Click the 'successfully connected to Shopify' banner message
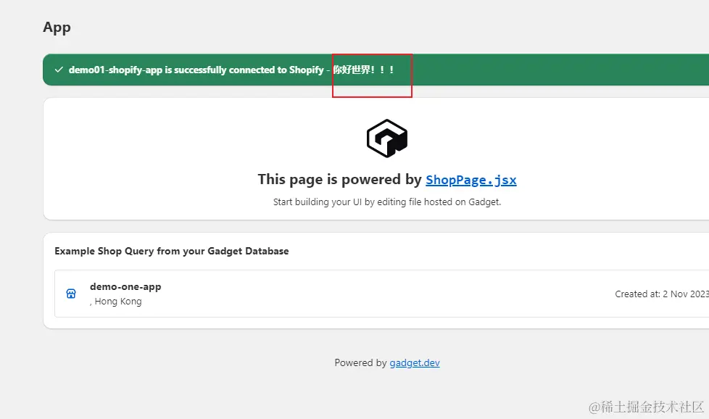Viewport: 709px width, 419px height. pyautogui.click(x=231, y=70)
